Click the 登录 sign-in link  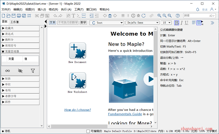pos(205,10)
